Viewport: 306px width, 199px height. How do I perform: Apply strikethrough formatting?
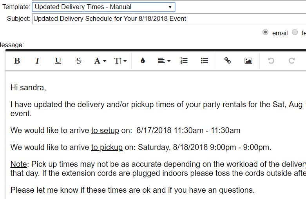[78, 61]
